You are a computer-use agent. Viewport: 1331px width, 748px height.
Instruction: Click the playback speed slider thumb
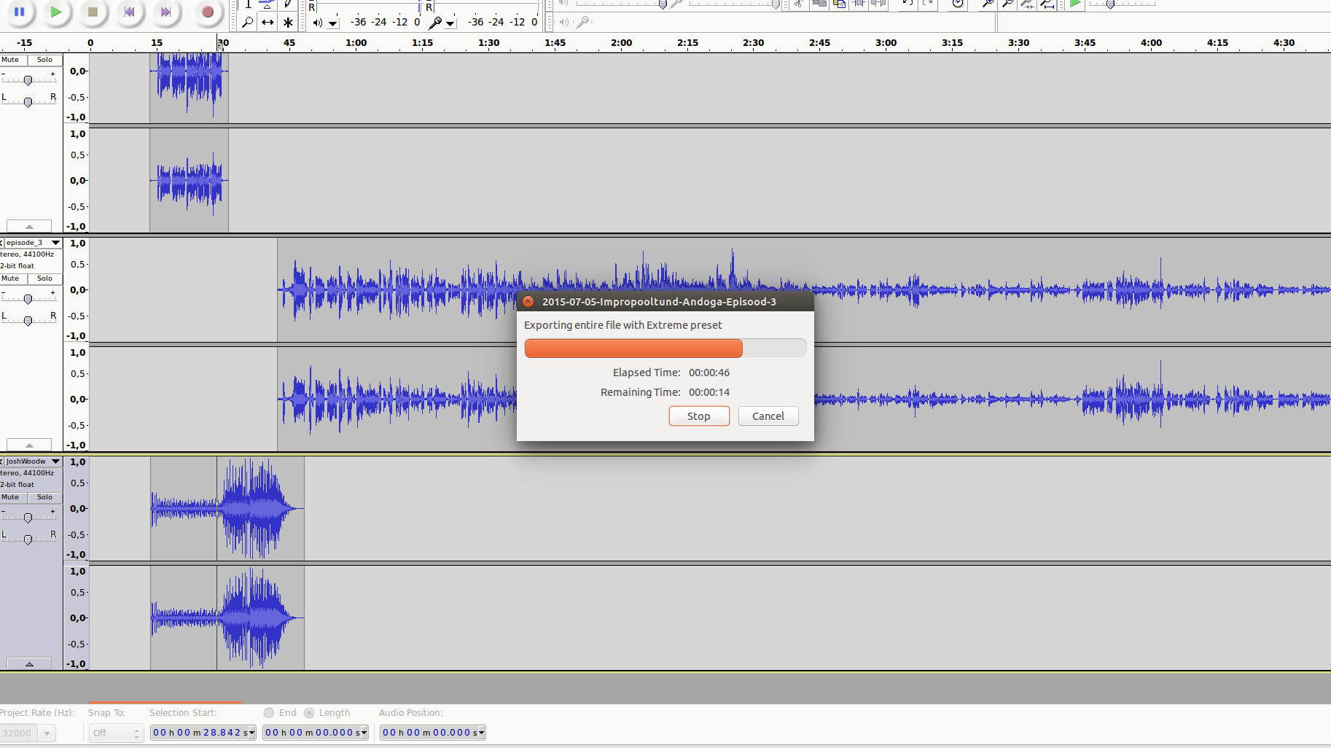pyautogui.click(x=1110, y=4)
